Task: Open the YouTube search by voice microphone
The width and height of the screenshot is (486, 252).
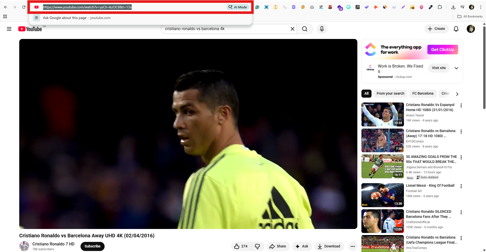Action: 322,29
